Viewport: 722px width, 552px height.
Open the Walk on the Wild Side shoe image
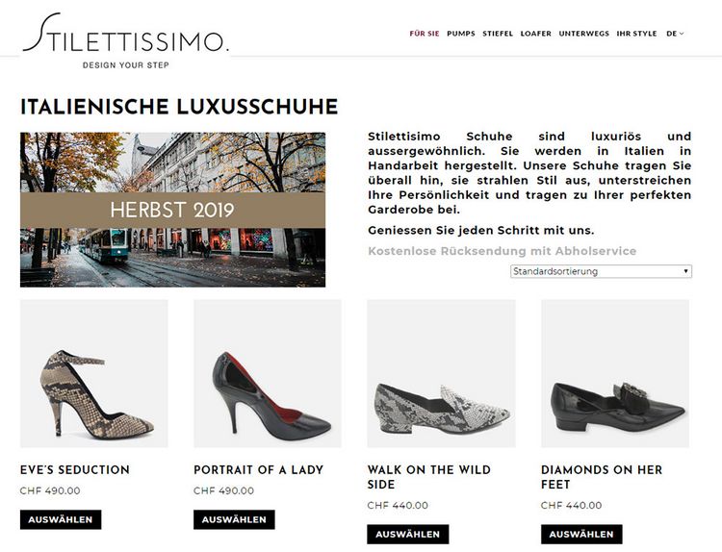[x=441, y=373]
